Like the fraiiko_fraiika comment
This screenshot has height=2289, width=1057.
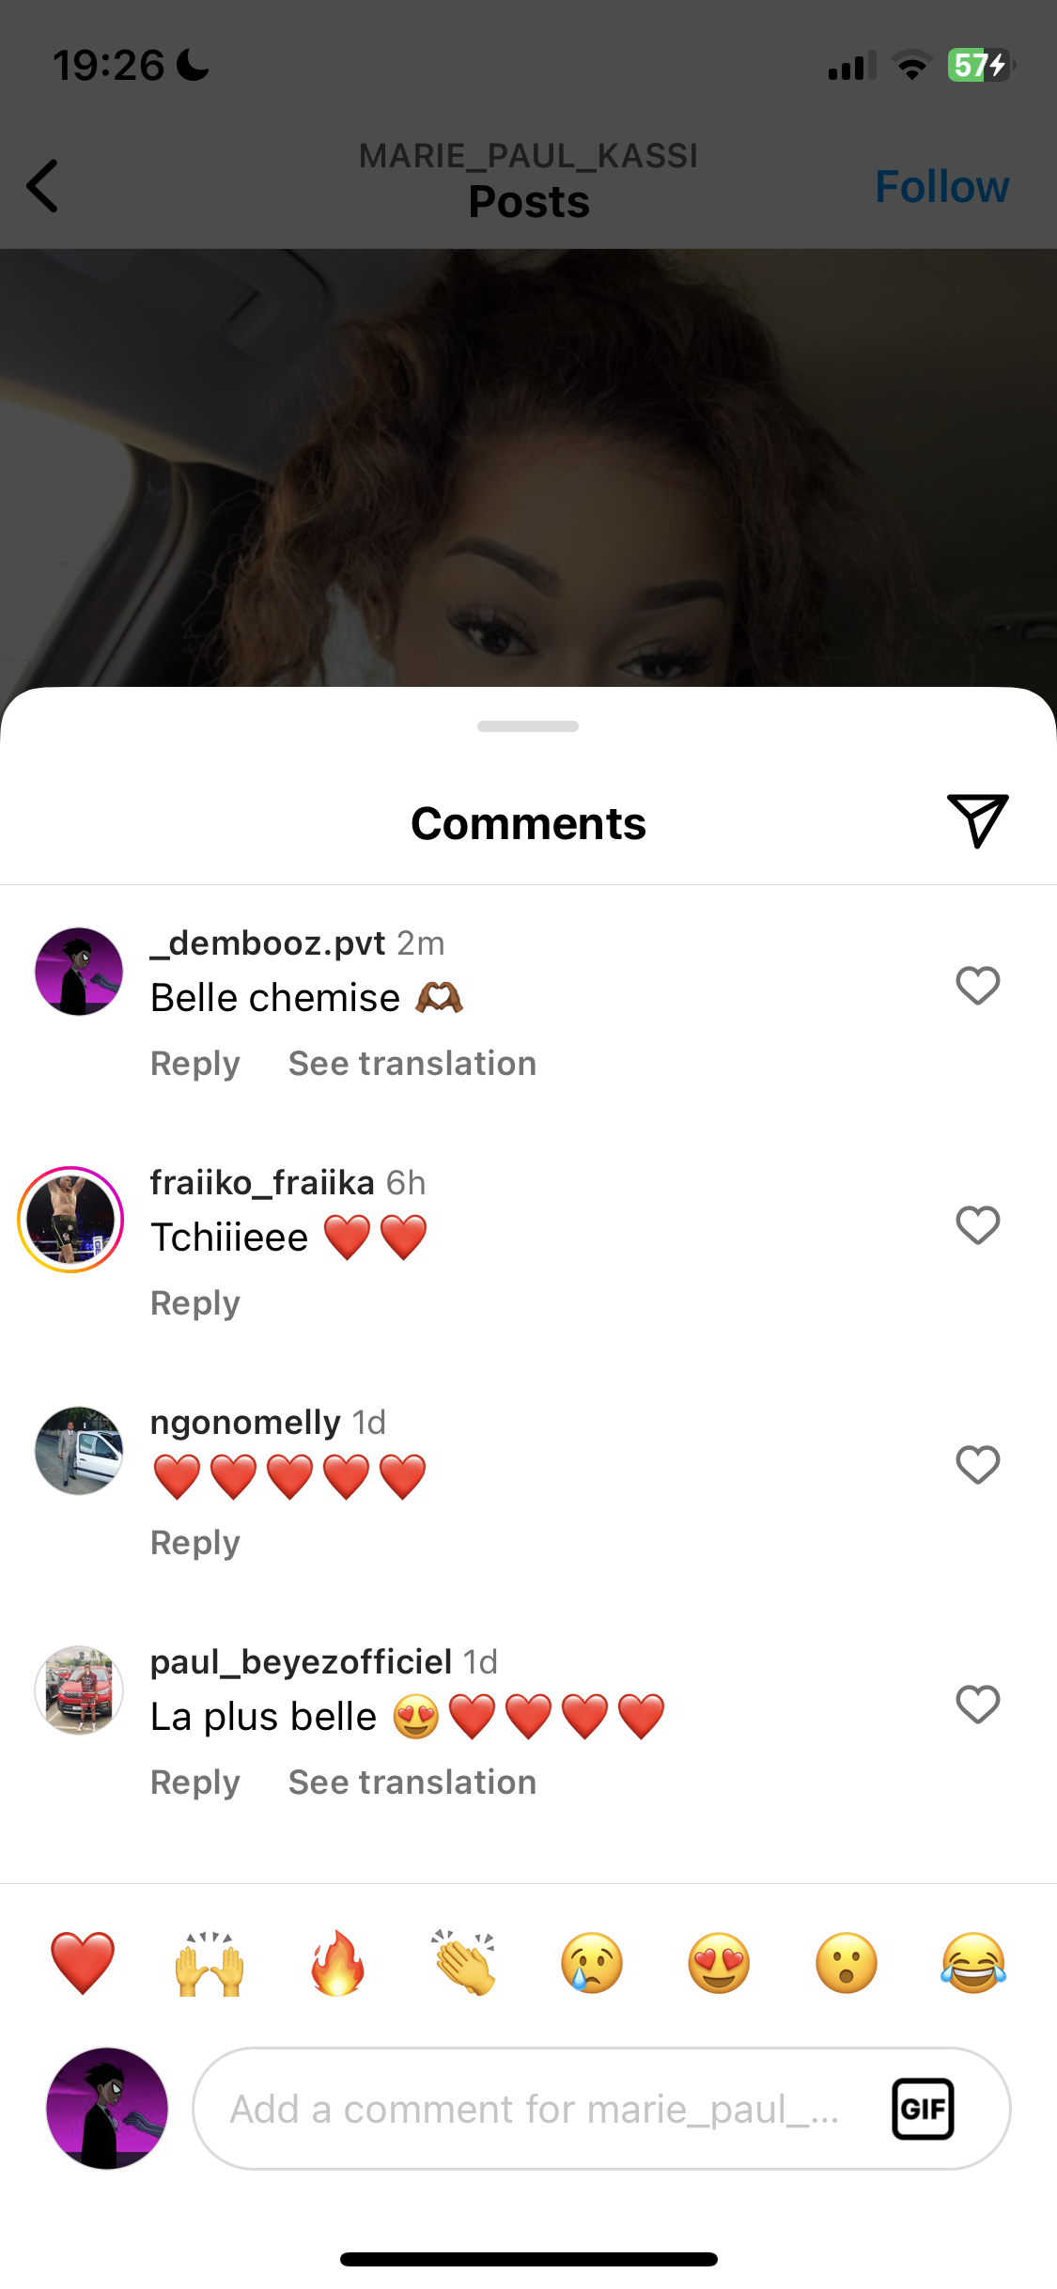977,1225
